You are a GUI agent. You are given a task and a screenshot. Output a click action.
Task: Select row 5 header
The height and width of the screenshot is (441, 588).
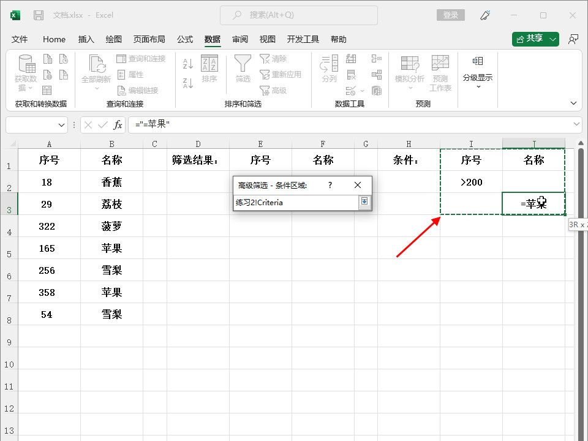click(x=9, y=249)
